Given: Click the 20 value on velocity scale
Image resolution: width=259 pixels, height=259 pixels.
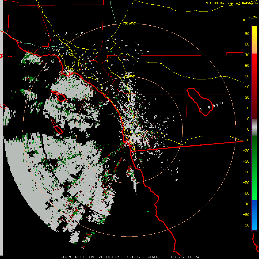Looking at the screenshot, I should tap(247, 108).
